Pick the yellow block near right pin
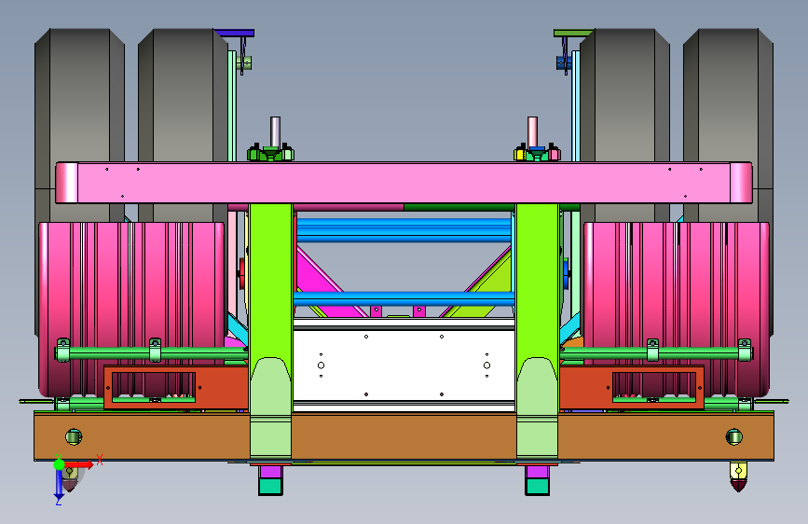This screenshot has width=808, height=524. point(519,154)
